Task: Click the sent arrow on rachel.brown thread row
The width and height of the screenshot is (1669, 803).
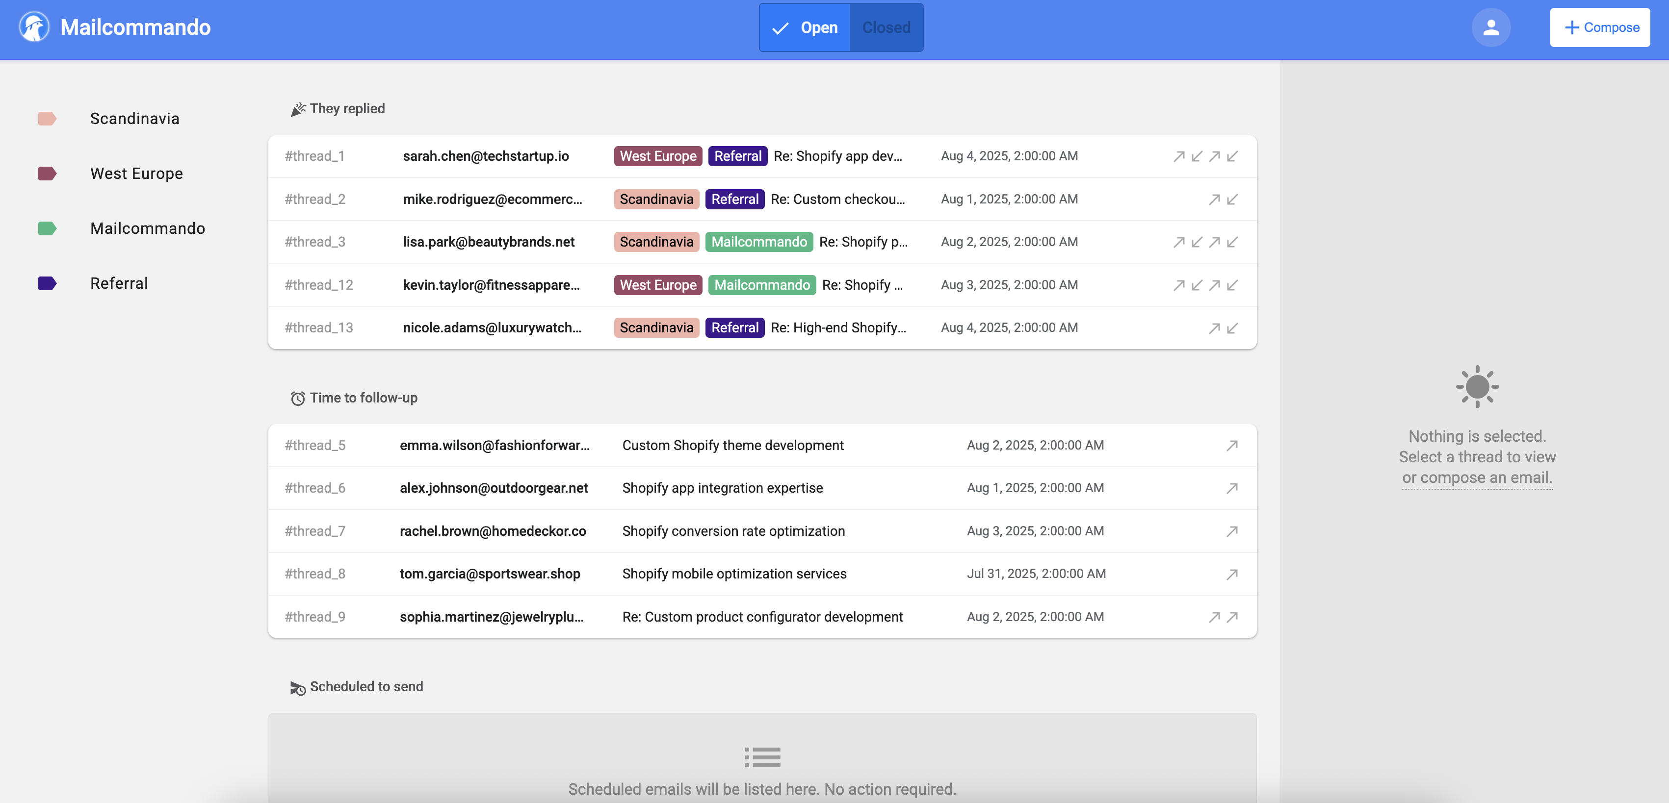Action: [1232, 532]
